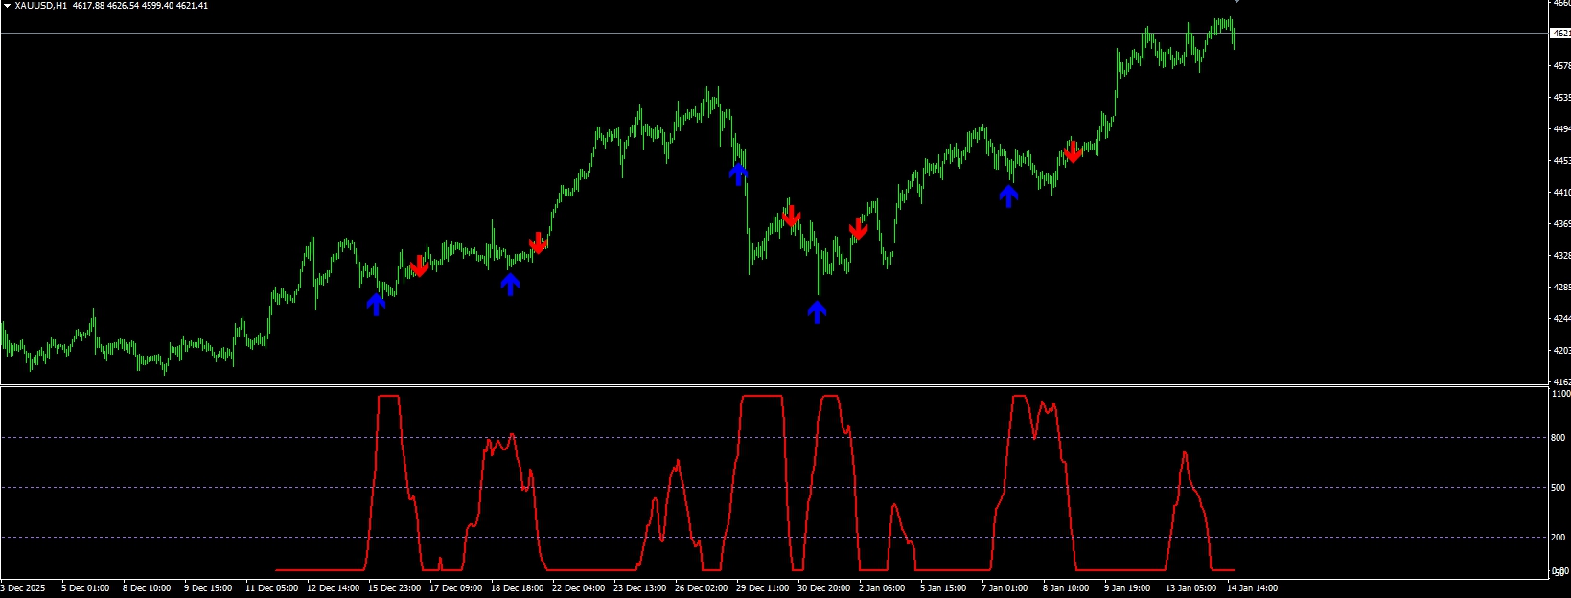Click the blue buy arrow above 7 Jan 01:00

tap(1008, 195)
